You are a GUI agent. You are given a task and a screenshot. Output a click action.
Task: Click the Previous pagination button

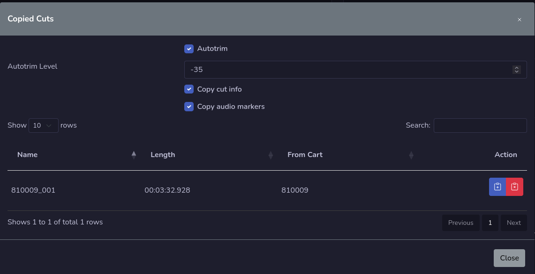pyautogui.click(x=460, y=223)
